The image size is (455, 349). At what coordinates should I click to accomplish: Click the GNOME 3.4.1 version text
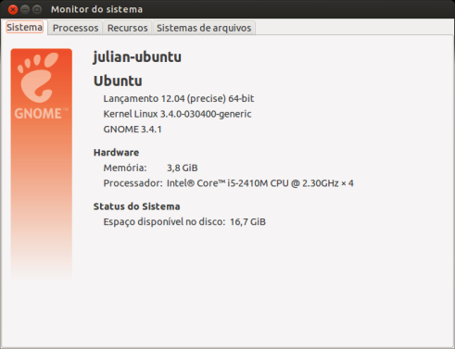coord(133,130)
